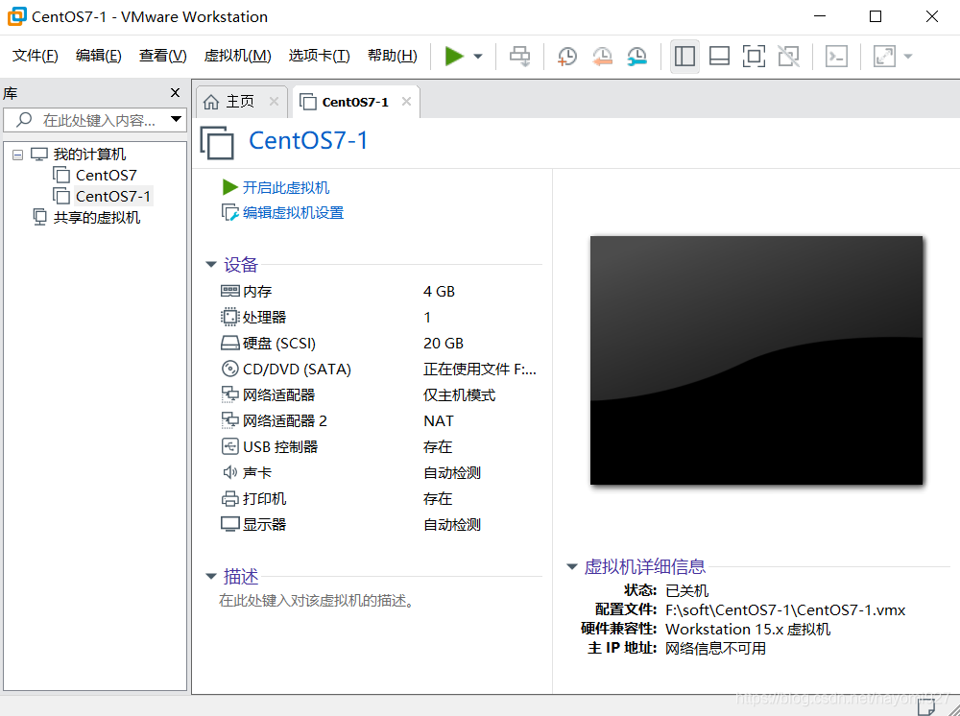Screen dimensions: 960x716
Task: Collapse the 我的计算机 tree node
Action: [17, 155]
